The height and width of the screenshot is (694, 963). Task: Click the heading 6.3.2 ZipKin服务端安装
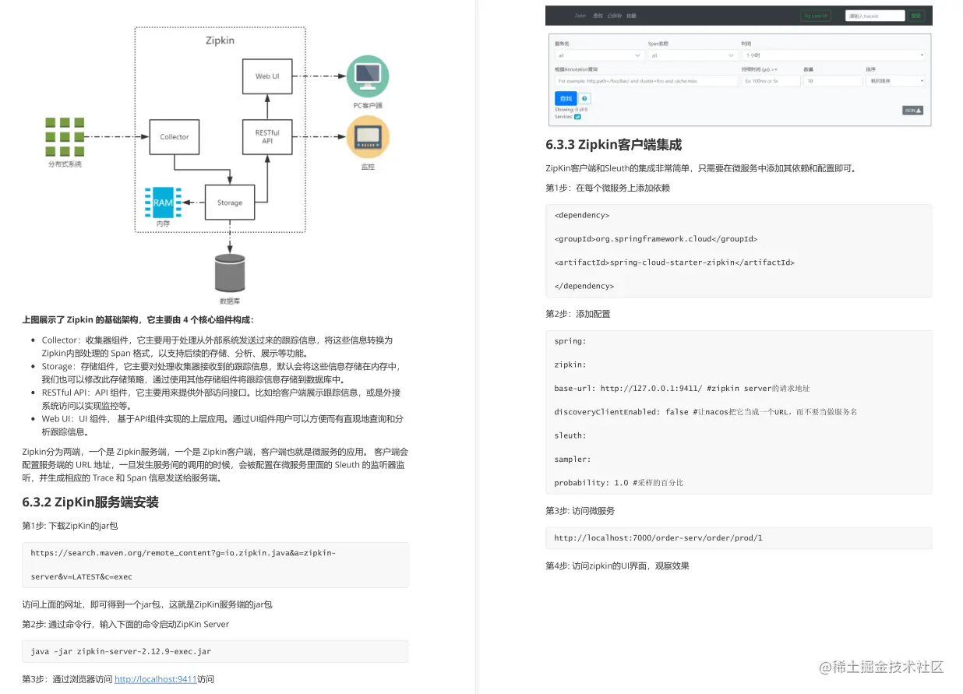coord(91,502)
